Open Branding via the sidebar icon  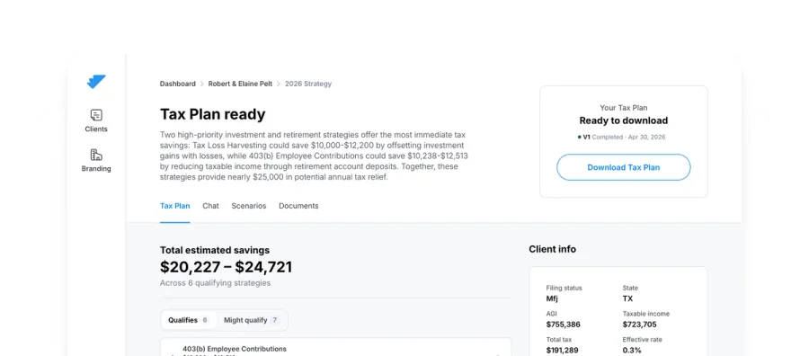click(x=96, y=155)
